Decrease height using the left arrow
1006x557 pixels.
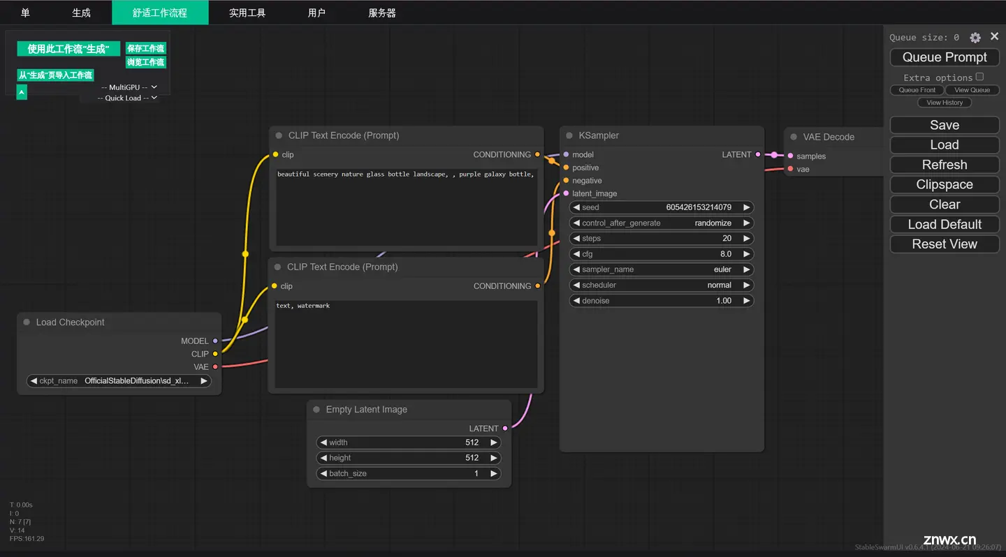323,458
